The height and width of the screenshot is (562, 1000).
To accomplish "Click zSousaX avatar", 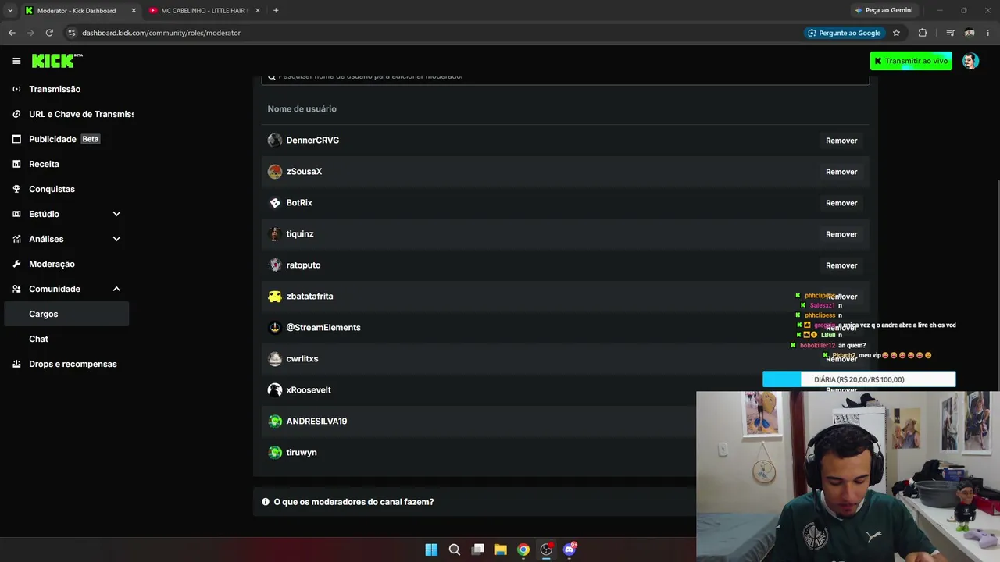I will pyautogui.click(x=275, y=172).
